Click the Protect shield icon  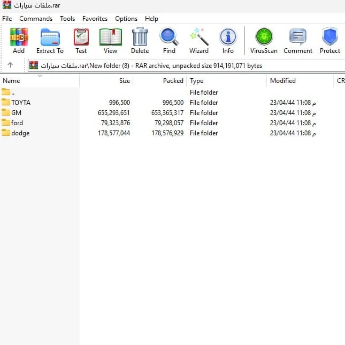(330, 37)
